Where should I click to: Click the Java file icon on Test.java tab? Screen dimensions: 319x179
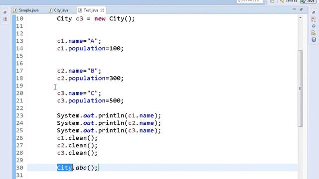click(x=80, y=10)
